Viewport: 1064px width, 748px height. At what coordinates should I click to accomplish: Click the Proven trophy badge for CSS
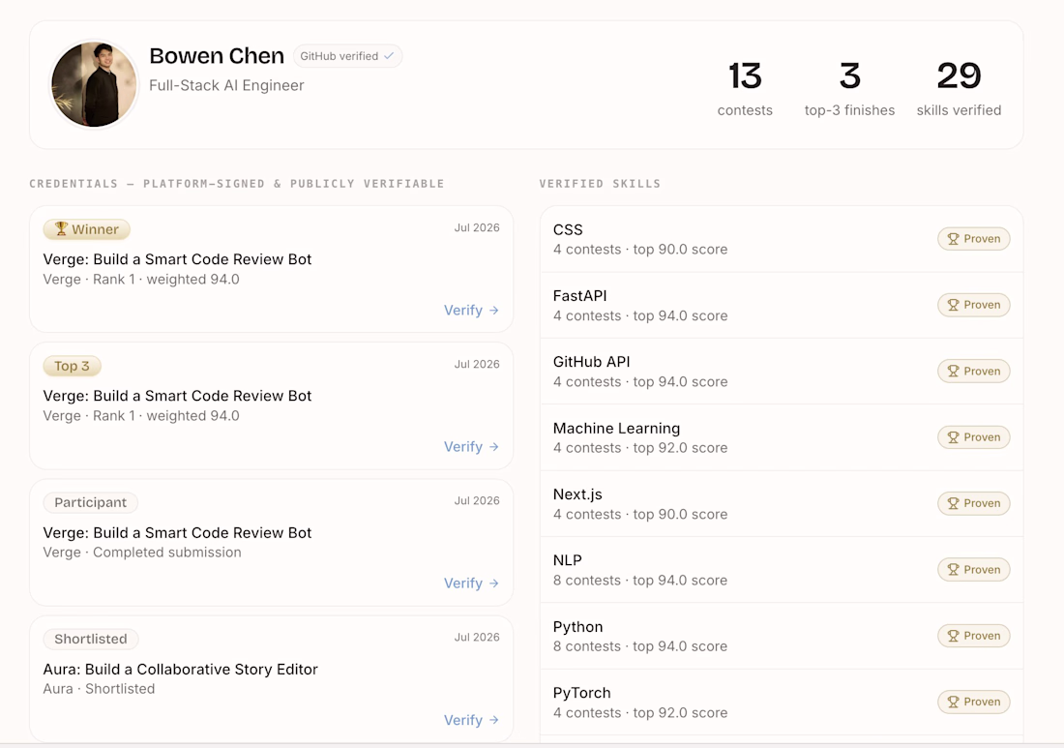click(974, 239)
